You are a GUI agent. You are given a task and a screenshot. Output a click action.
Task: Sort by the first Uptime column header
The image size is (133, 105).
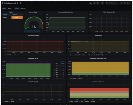5,14
